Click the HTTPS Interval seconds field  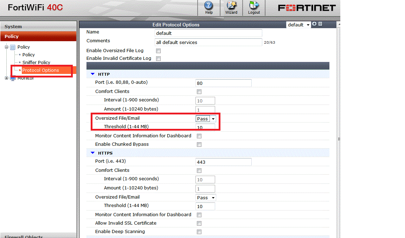coord(205,180)
